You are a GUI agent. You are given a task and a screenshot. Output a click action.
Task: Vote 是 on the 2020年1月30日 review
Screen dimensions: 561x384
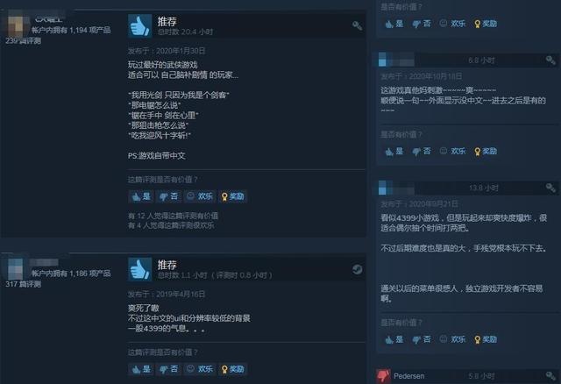click(x=141, y=196)
